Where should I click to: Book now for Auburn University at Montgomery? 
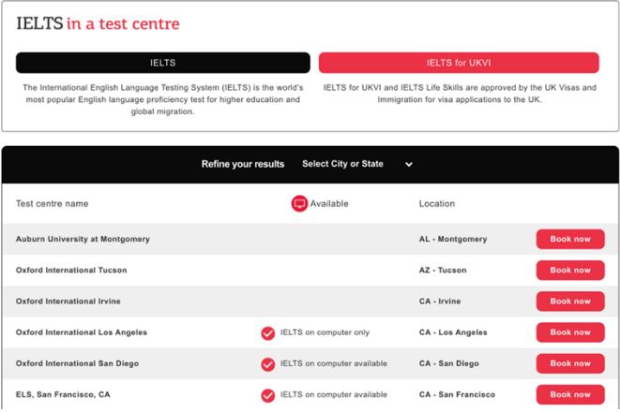(x=570, y=239)
